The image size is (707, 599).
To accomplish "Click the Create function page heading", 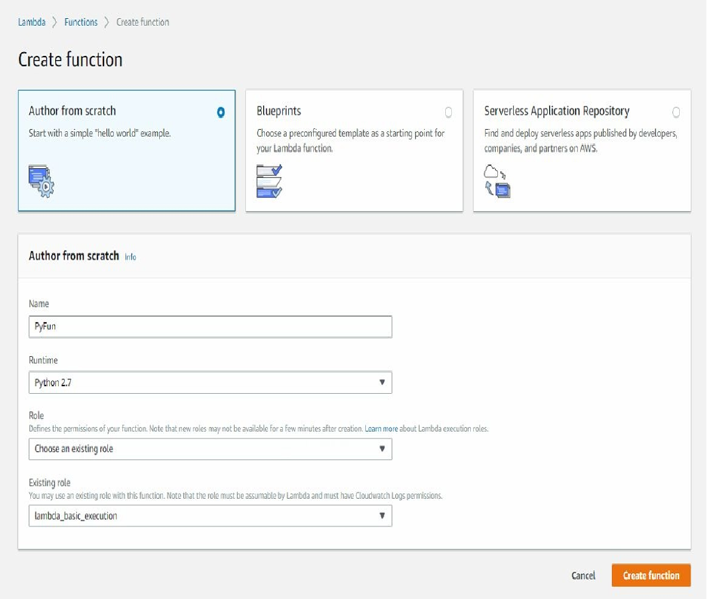I will pyautogui.click(x=70, y=60).
